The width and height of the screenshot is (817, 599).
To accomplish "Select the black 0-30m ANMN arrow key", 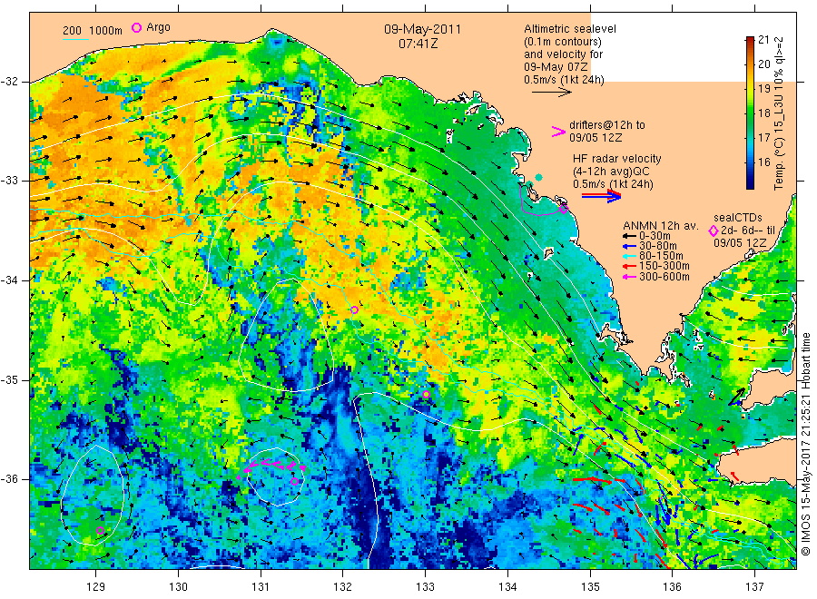I will 629,237.
